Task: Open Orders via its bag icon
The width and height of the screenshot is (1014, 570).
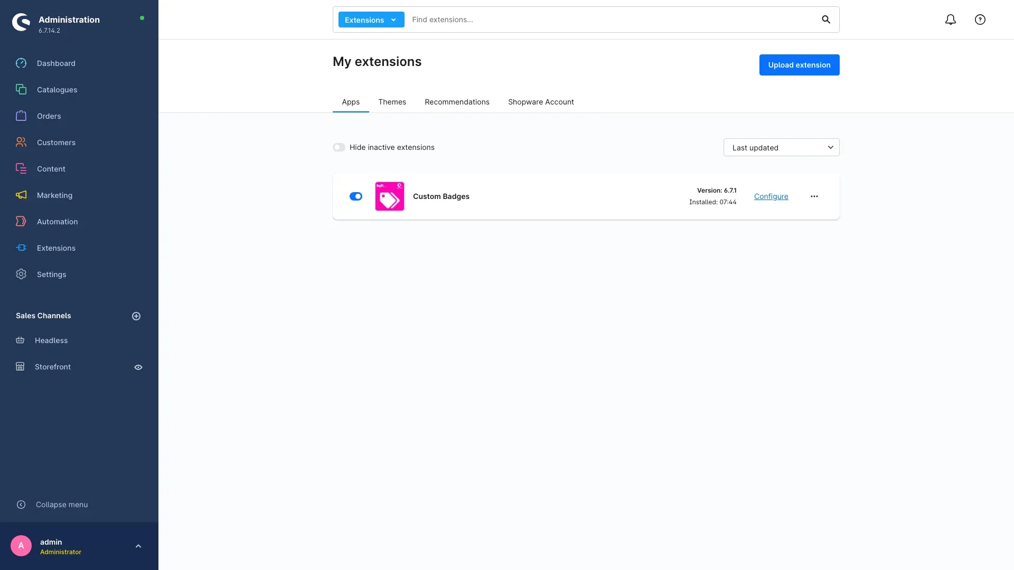Action: click(x=21, y=116)
